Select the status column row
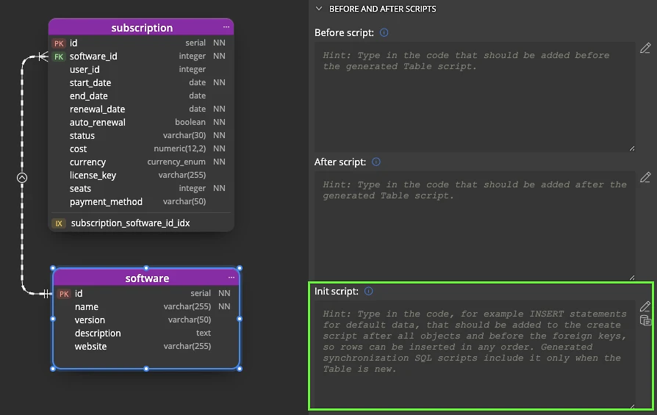This screenshot has width=657, height=415. [x=141, y=136]
